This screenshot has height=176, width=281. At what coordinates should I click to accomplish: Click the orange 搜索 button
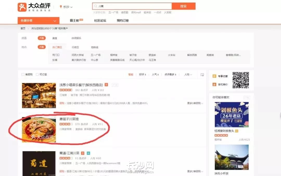[x=183, y=6]
